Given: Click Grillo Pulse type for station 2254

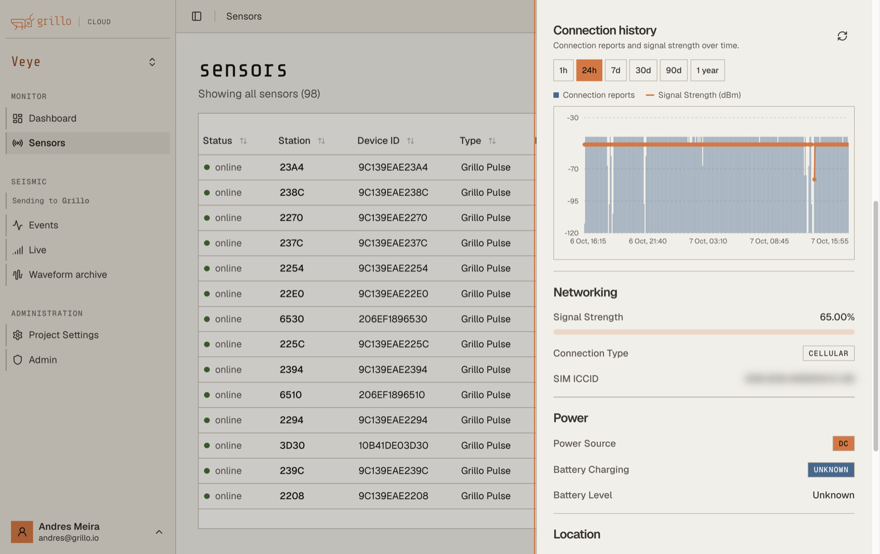Looking at the screenshot, I should (486, 268).
